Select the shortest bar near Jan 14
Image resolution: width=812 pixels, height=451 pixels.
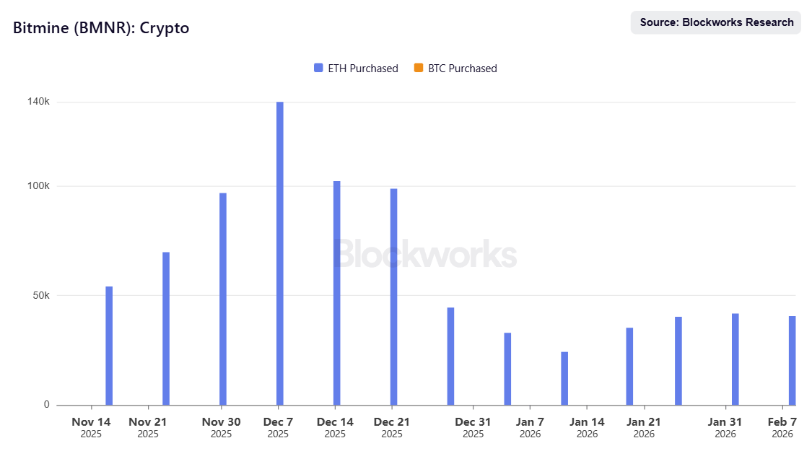[564, 378]
